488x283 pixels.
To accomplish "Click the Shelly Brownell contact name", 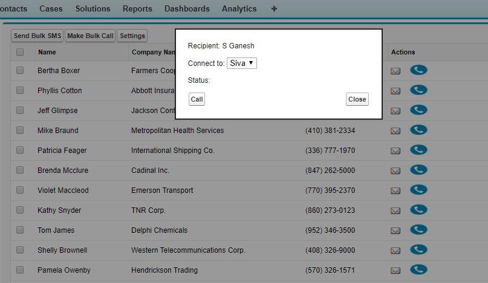I will (x=62, y=250).
